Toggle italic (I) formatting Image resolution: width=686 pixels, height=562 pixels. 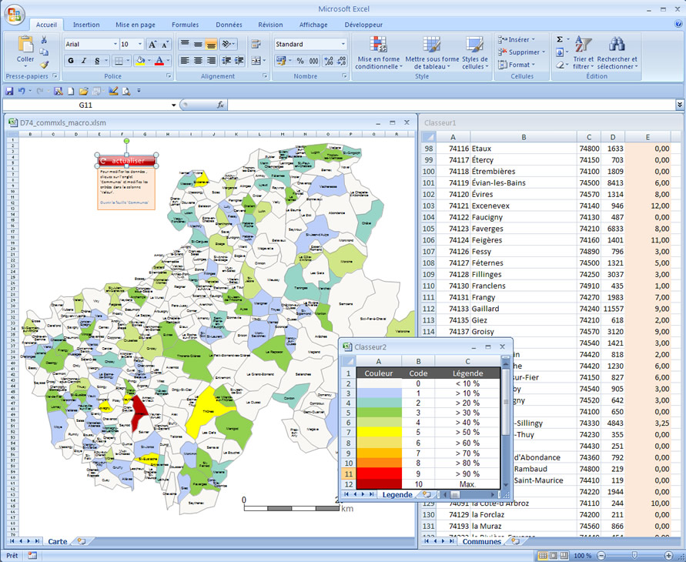pyautogui.click(x=84, y=61)
